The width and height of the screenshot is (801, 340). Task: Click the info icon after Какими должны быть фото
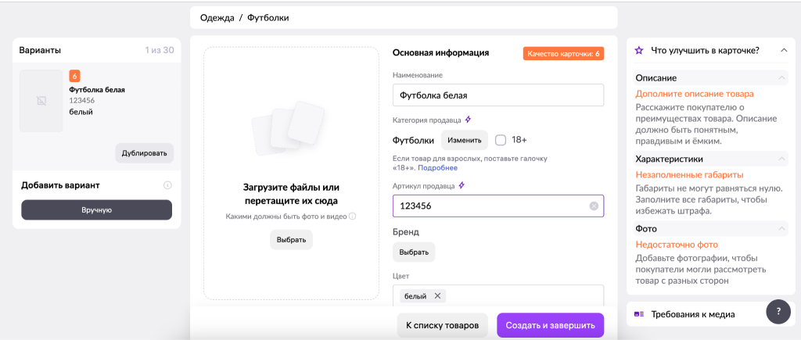pyautogui.click(x=352, y=217)
